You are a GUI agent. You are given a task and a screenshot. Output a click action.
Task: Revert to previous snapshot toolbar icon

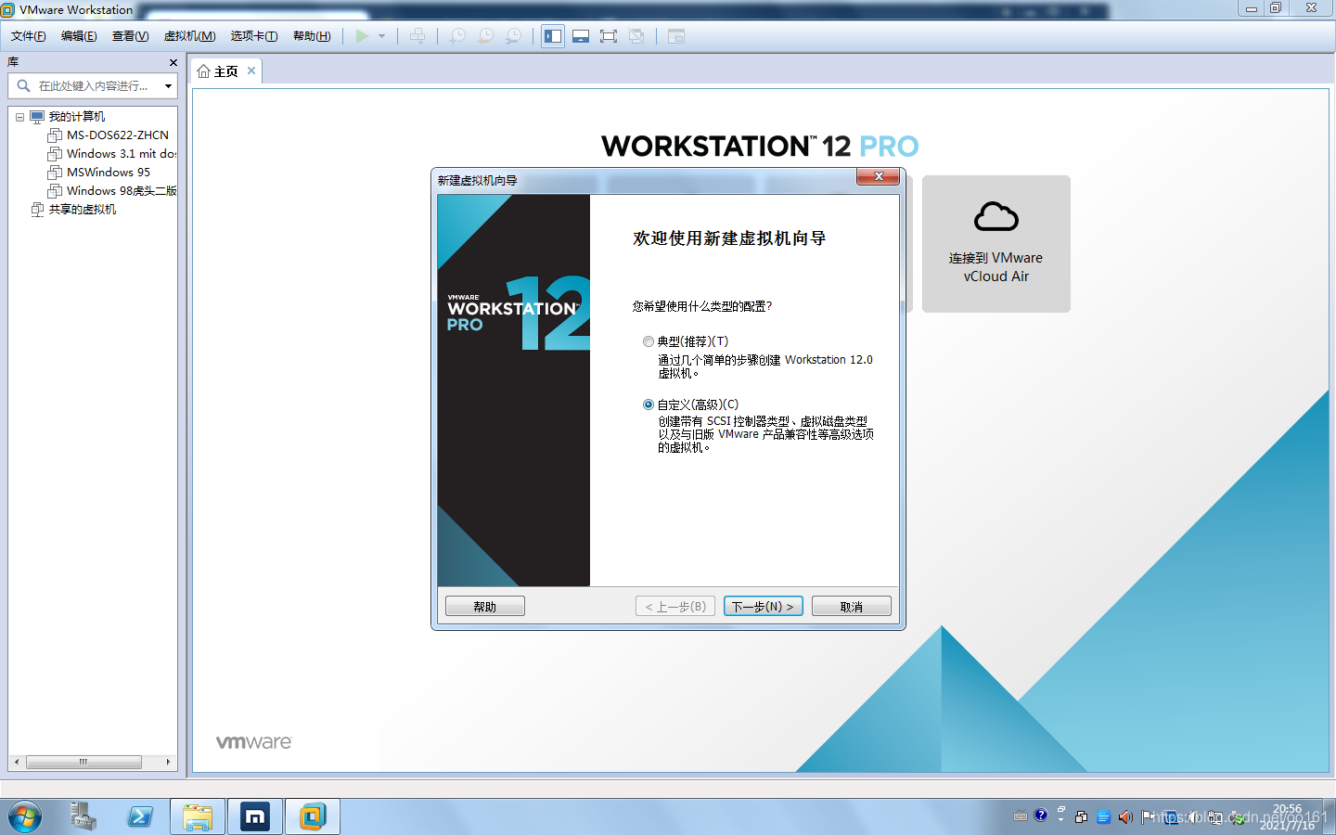[485, 36]
